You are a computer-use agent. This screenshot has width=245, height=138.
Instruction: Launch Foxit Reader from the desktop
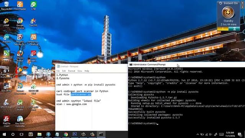(x=20, y=6)
